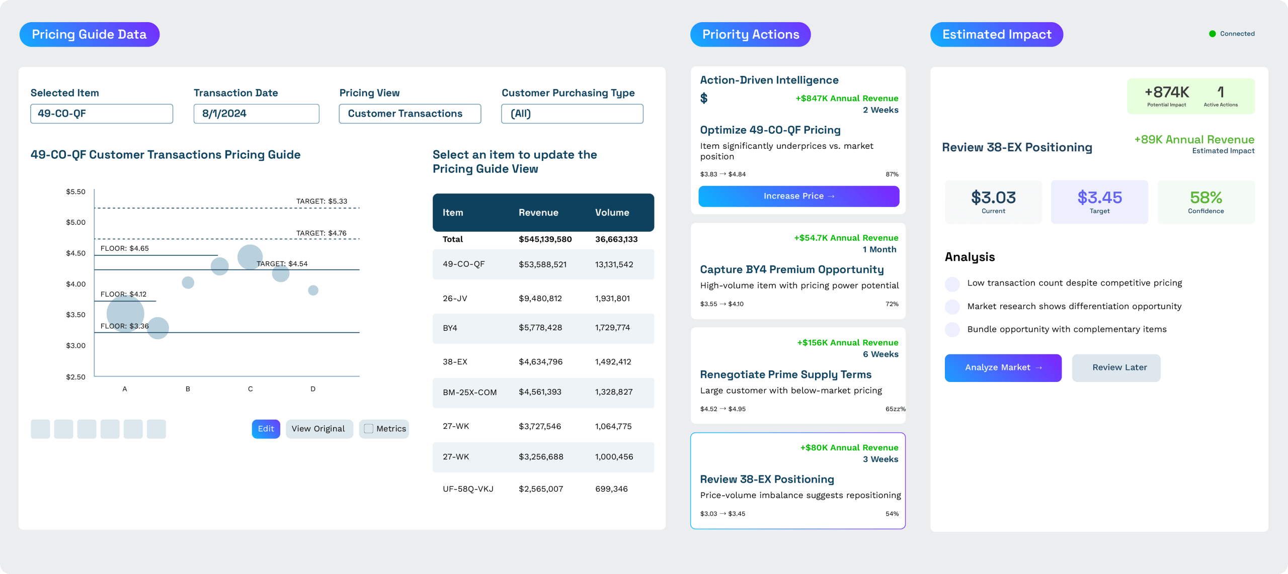Screen dimensions: 1288x574
Task: Click the Review Later button
Action: coord(1116,368)
